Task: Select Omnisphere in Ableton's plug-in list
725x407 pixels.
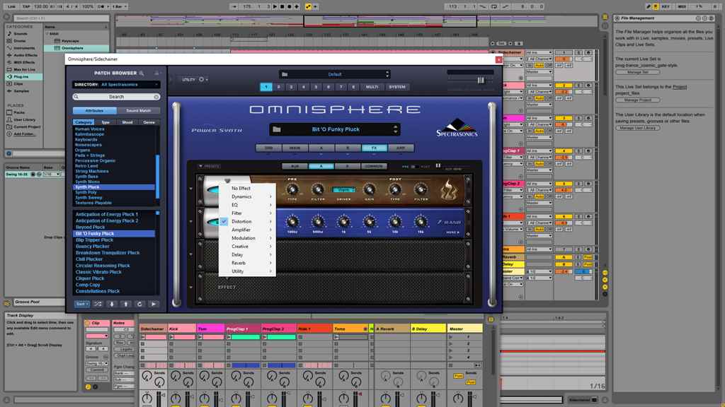Action: [73, 48]
